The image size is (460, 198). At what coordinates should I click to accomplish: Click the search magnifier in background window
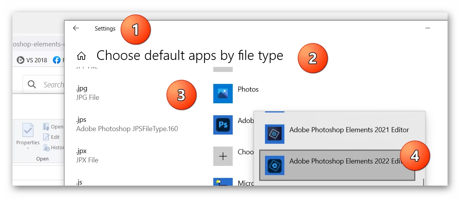click(x=32, y=84)
